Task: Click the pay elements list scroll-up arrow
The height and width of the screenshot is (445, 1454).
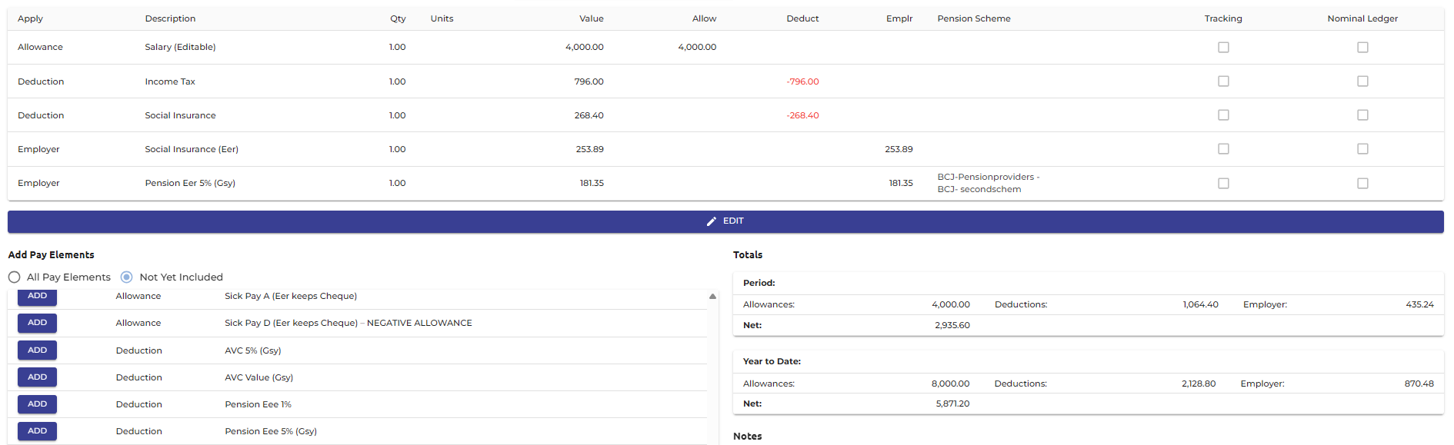Action: pyautogui.click(x=712, y=296)
